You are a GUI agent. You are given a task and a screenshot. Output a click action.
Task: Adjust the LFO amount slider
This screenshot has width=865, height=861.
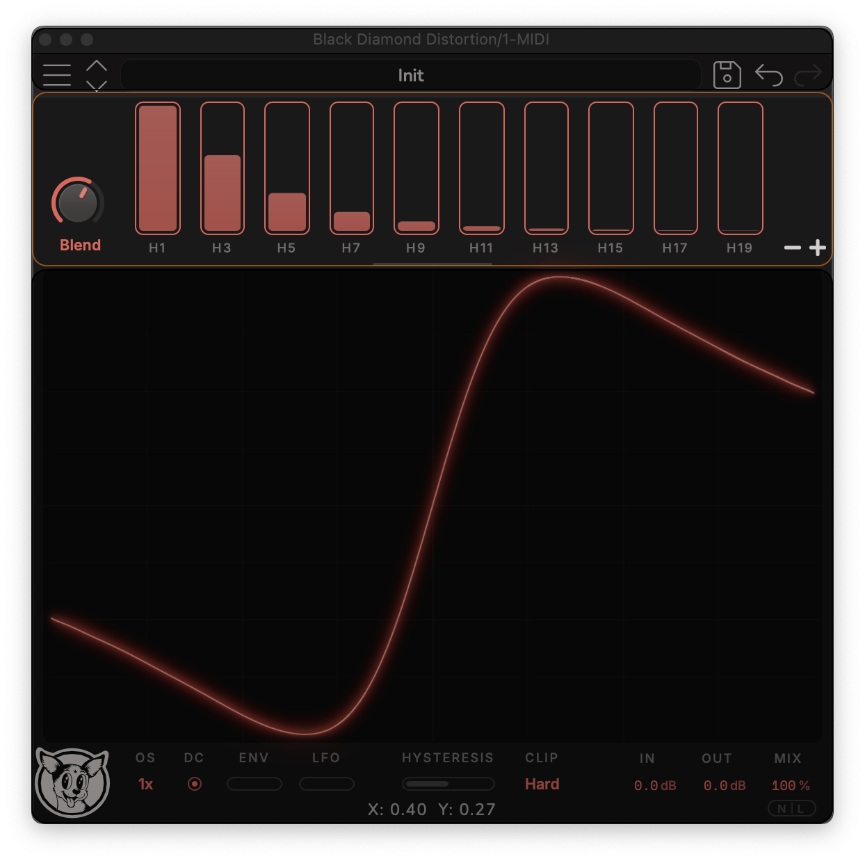327,784
